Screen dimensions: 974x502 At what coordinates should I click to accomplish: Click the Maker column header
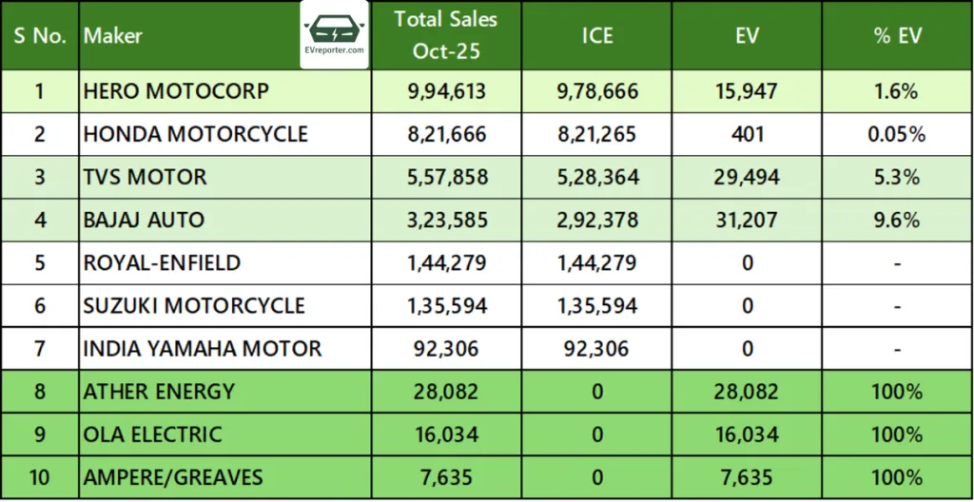click(113, 36)
